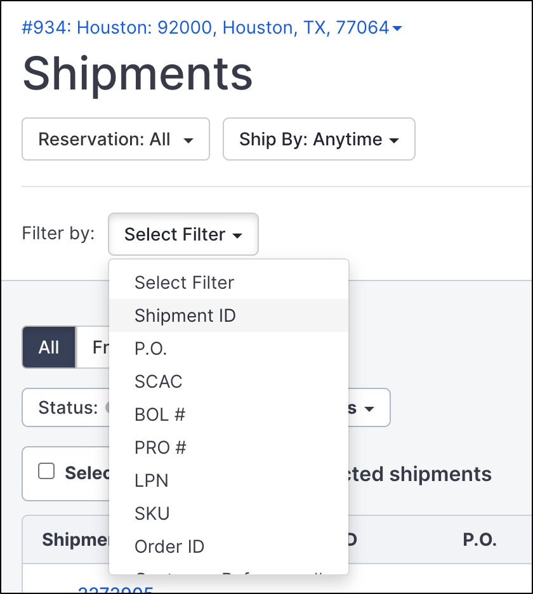Switch to the All shipments tab
Viewport: 533px width, 594px height.
tap(48, 347)
